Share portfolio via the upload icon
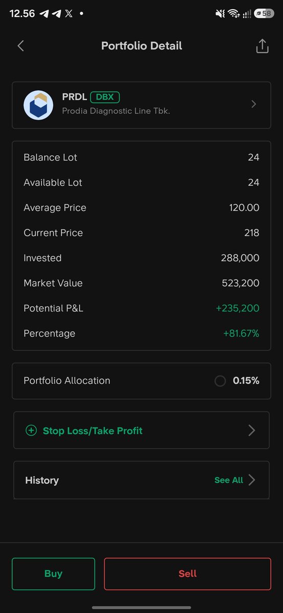 (262, 46)
